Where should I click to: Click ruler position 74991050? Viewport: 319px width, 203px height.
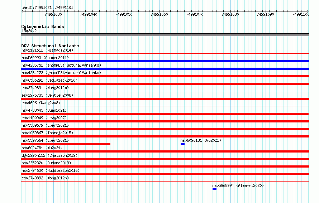coord(124,14)
